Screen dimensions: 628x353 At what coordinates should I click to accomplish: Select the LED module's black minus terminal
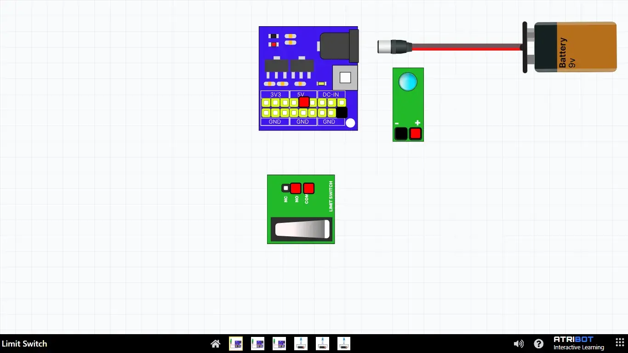point(401,134)
